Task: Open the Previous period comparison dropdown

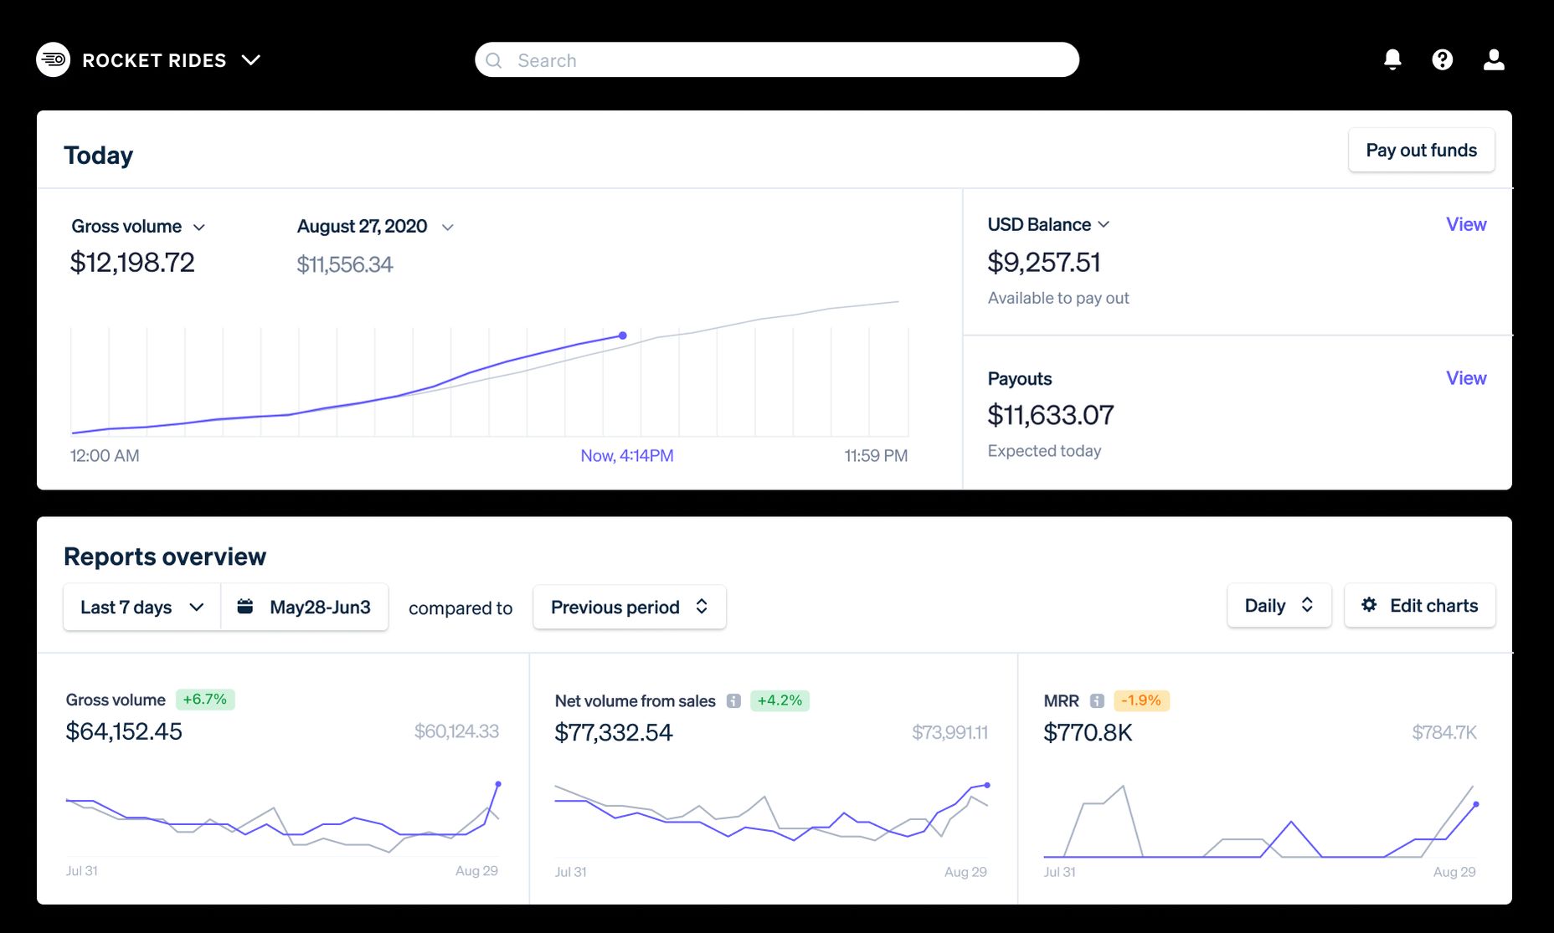Action: point(630,607)
